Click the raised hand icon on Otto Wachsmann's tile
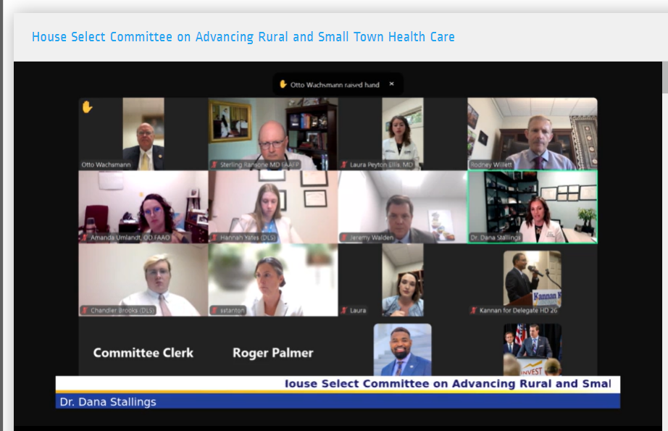668x431 pixels. click(88, 107)
